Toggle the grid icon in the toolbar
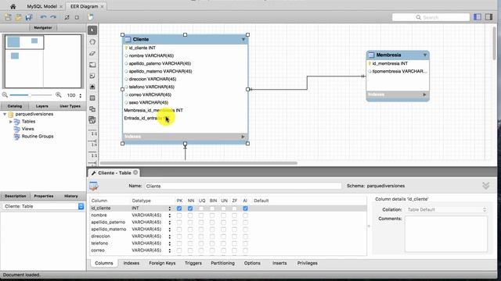501x281 pixels. click(67, 17)
